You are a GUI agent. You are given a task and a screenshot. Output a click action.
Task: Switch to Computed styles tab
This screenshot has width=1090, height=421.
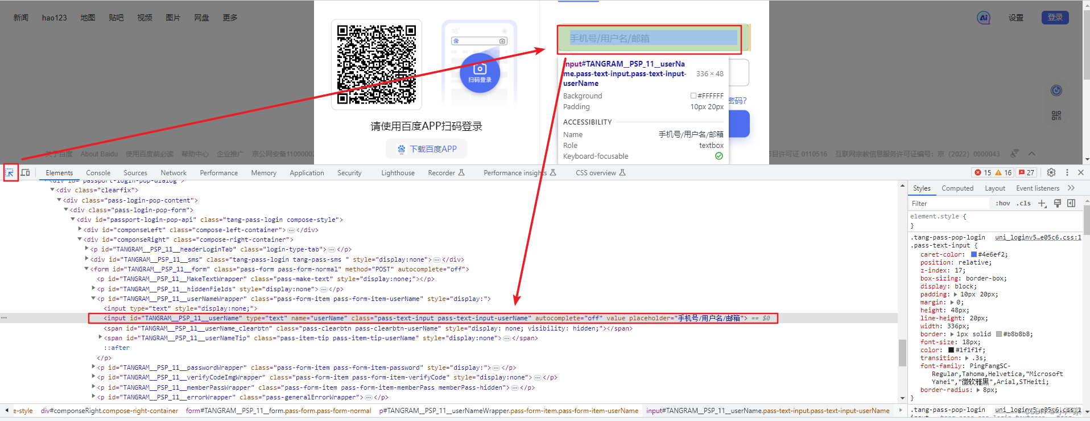(x=957, y=188)
